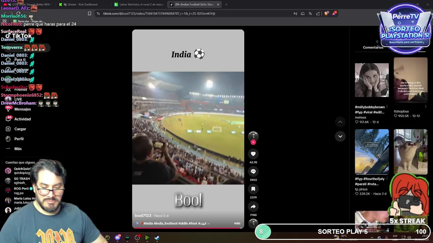The width and height of the screenshot is (433, 243).
Task: Click Brave Shields lion icon
Action: [x=326, y=13]
